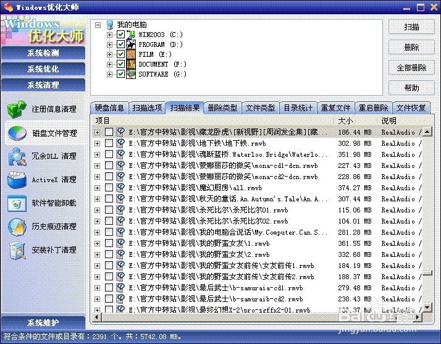Click file icon of b-samuraib-cd2.rmvb row
441x344 pixels.
(120, 299)
